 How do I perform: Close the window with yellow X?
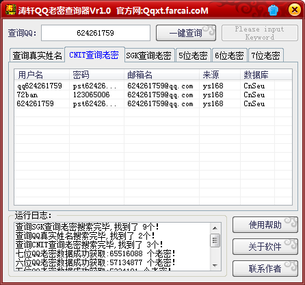[294, 10]
